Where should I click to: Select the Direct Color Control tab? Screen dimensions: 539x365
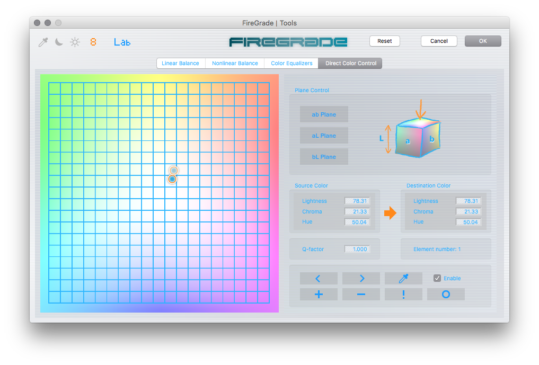[x=350, y=63]
